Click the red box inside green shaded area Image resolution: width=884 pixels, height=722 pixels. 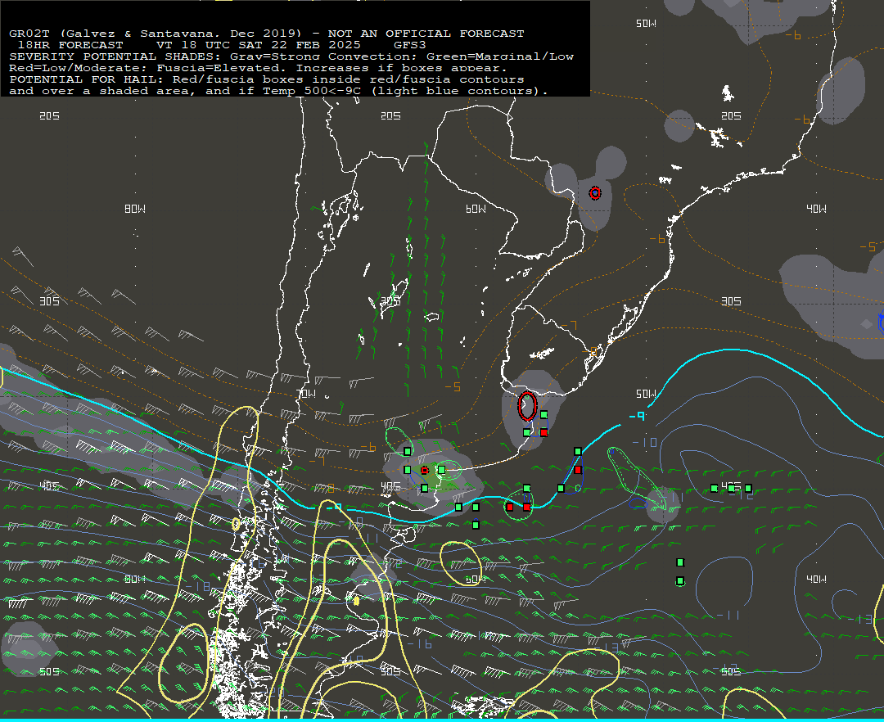[x=425, y=470]
